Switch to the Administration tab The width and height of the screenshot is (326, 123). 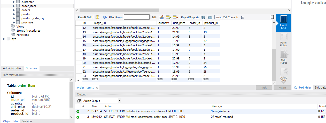point(13,68)
